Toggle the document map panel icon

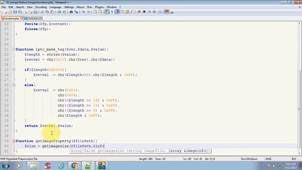coord(127,12)
